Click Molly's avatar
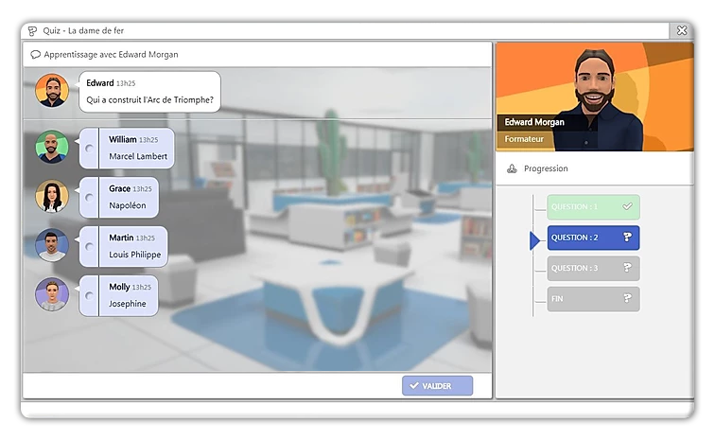This screenshot has height=441, width=715. [x=52, y=294]
